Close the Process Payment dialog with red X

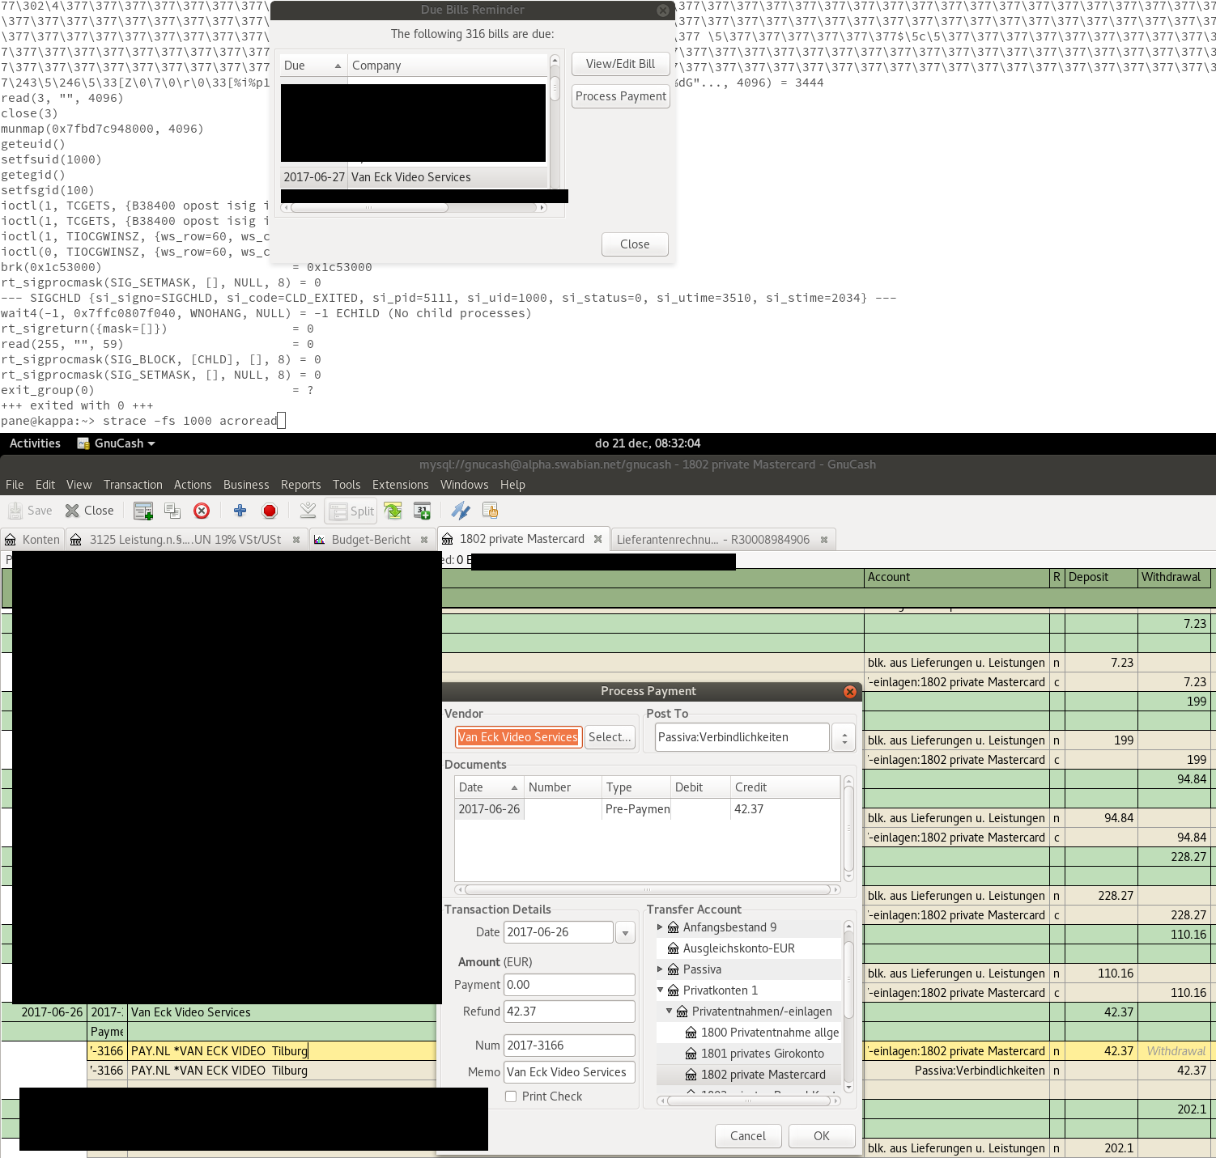[x=850, y=691]
